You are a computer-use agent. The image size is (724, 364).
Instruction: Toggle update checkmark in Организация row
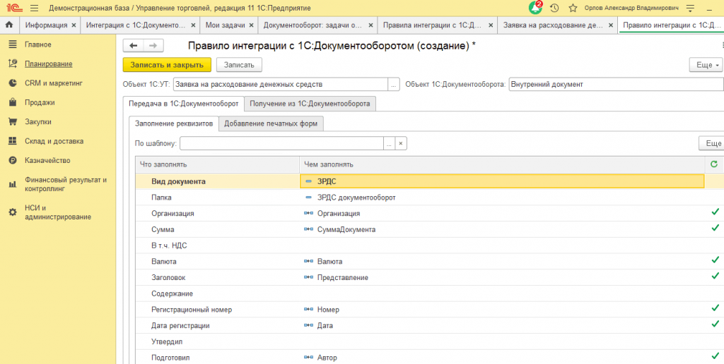tap(716, 212)
